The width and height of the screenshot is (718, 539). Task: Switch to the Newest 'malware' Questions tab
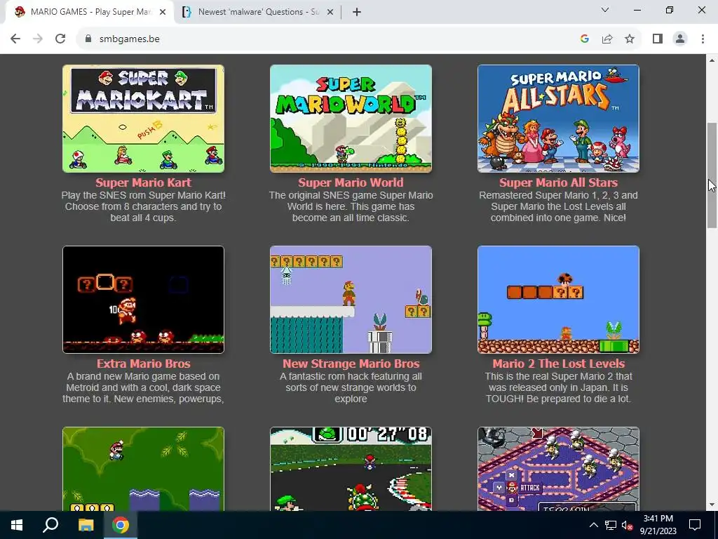258,12
